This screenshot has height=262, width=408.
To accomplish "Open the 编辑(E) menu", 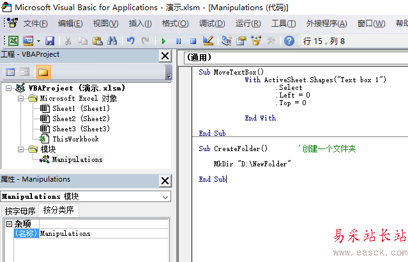I will click(x=70, y=24).
